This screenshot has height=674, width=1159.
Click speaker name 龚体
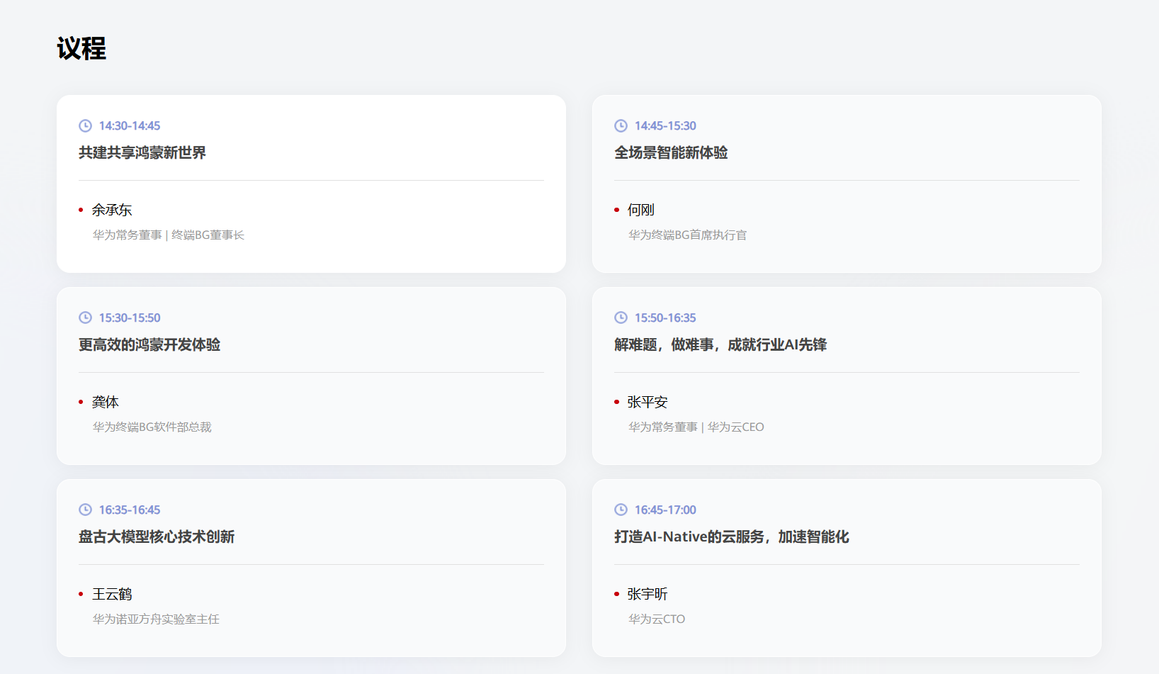(106, 402)
